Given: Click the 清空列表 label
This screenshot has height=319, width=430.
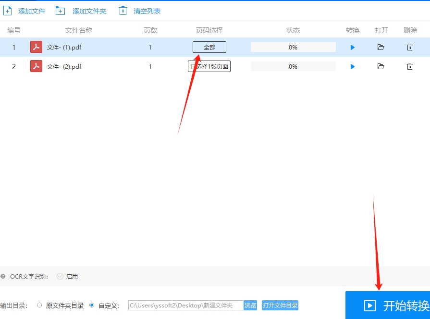Looking at the screenshot, I should click(147, 11).
